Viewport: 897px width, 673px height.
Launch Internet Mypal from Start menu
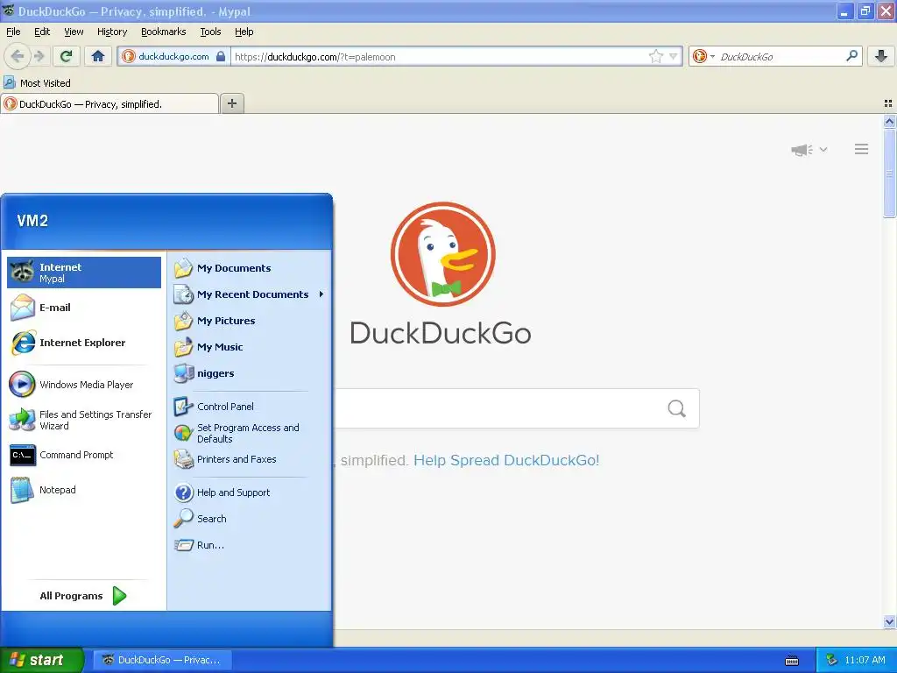[84, 273]
